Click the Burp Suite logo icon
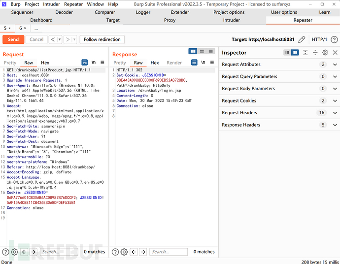This screenshot has height=264, width=340. (x=4, y=4)
